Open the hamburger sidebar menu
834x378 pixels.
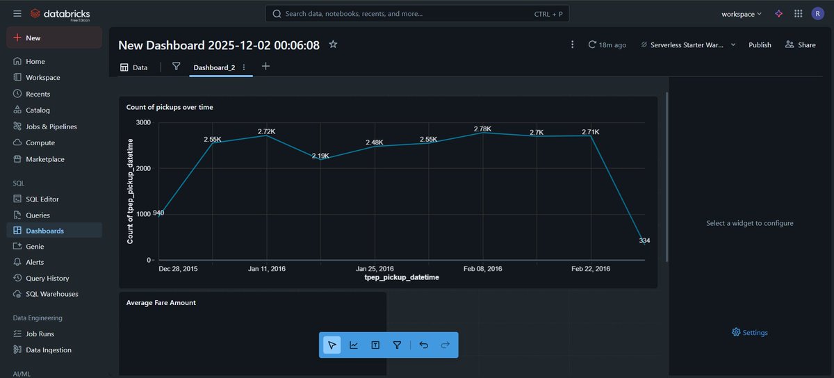tap(17, 13)
